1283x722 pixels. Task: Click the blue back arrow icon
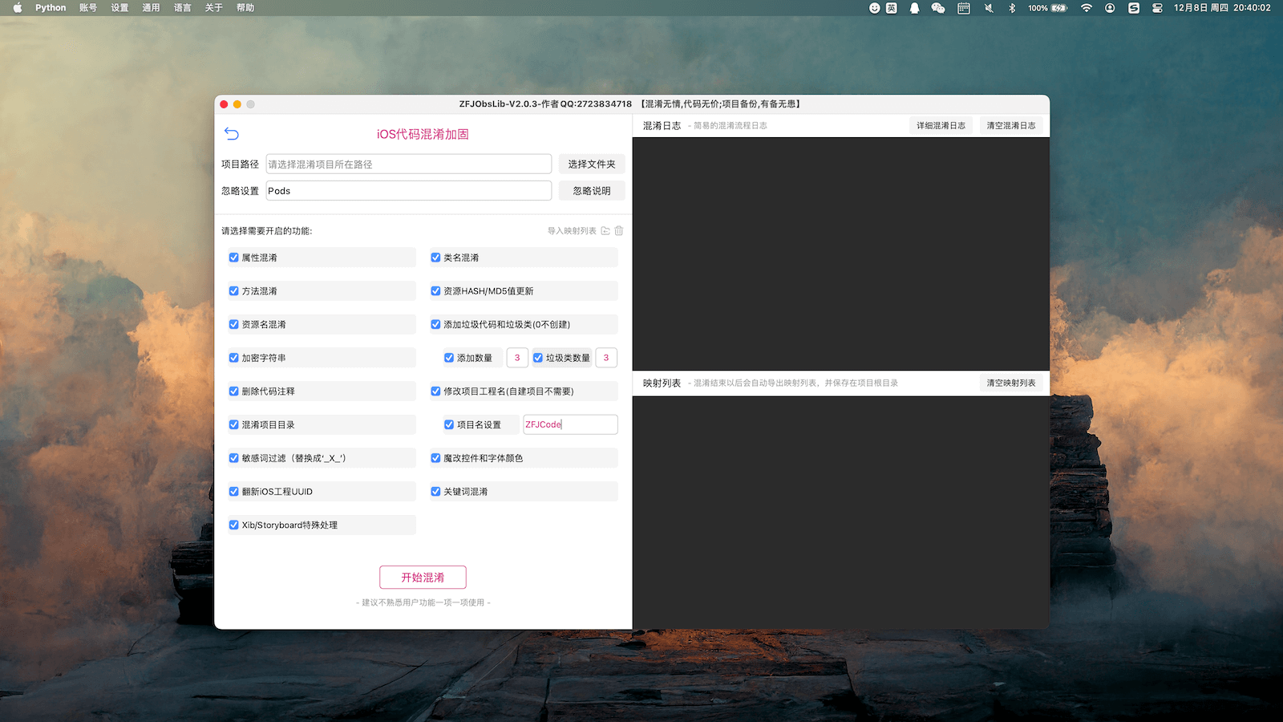pos(232,134)
